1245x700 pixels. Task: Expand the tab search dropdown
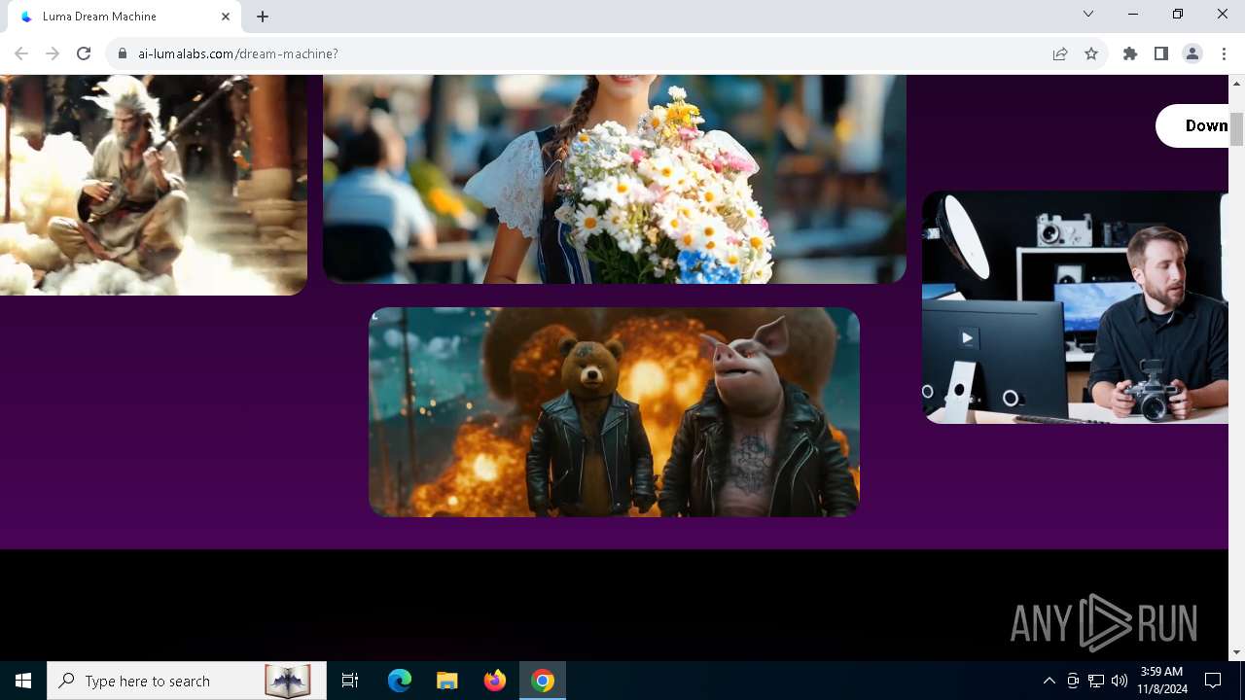[1088, 15]
